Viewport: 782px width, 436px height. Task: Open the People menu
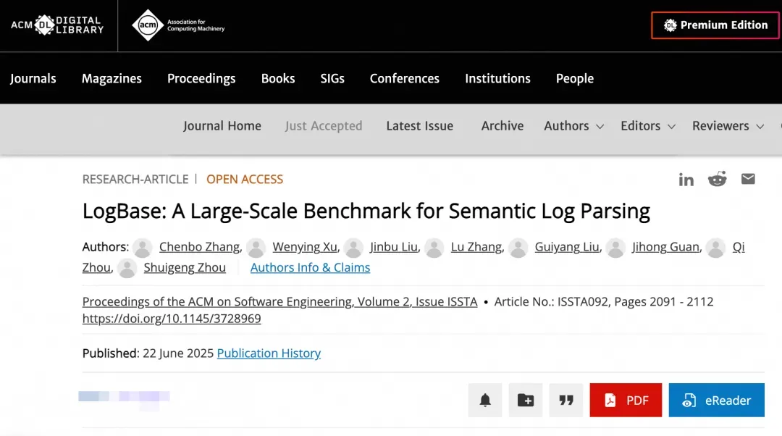point(574,78)
